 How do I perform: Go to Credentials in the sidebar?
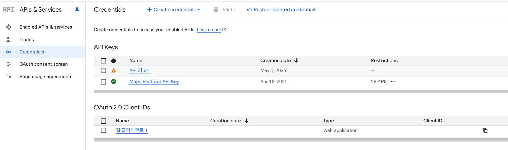pyautogui.click(x=32, y=52)
